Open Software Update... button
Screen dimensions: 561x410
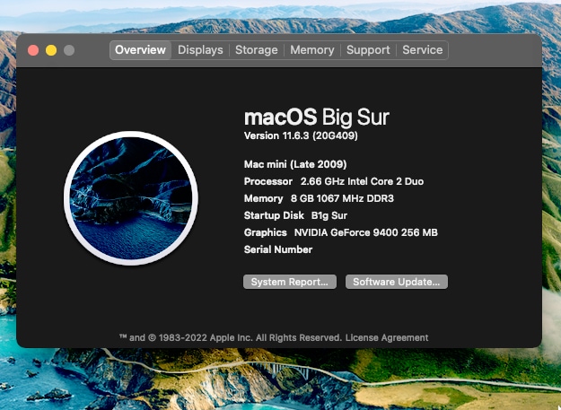point(397,282)
